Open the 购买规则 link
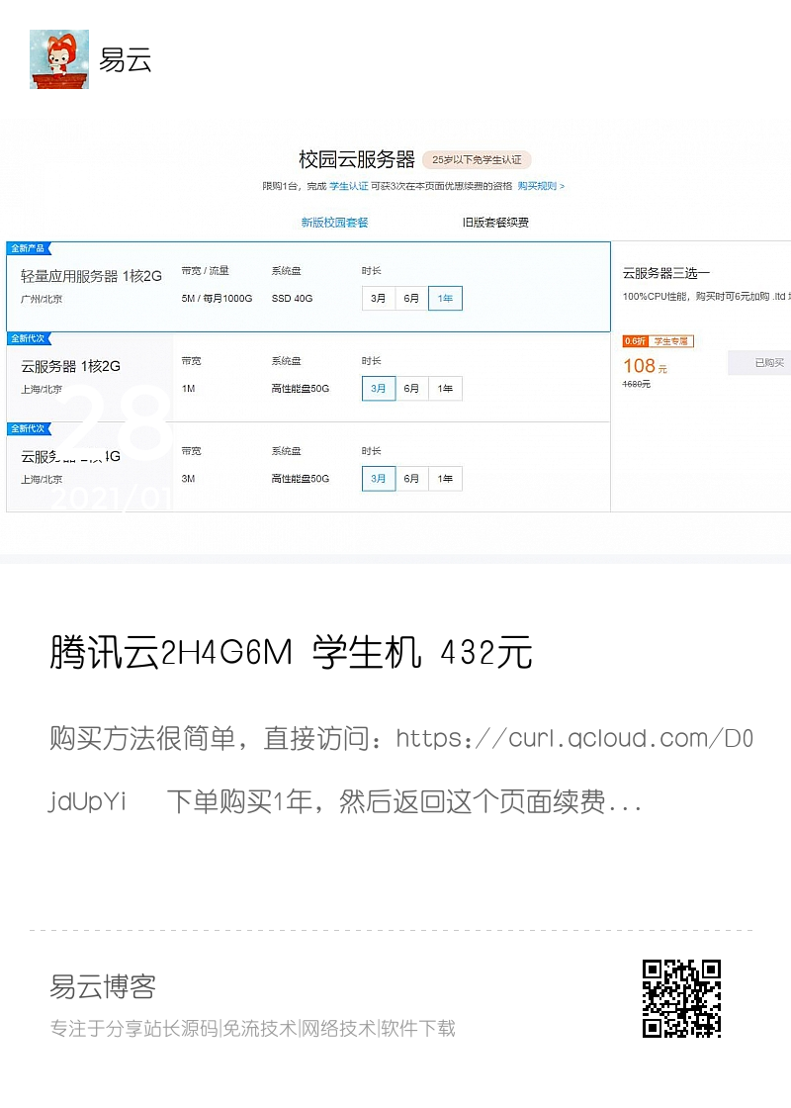Screen dimensions: 791x1108 (x=541, y=186)
